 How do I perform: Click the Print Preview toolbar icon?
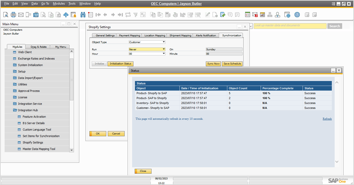pyautogui.click(x=5, y=15)
